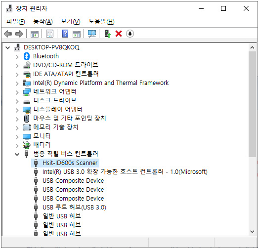Expand the Bluetooth category
Screen dimensions: 259x249
coord(17,57)
